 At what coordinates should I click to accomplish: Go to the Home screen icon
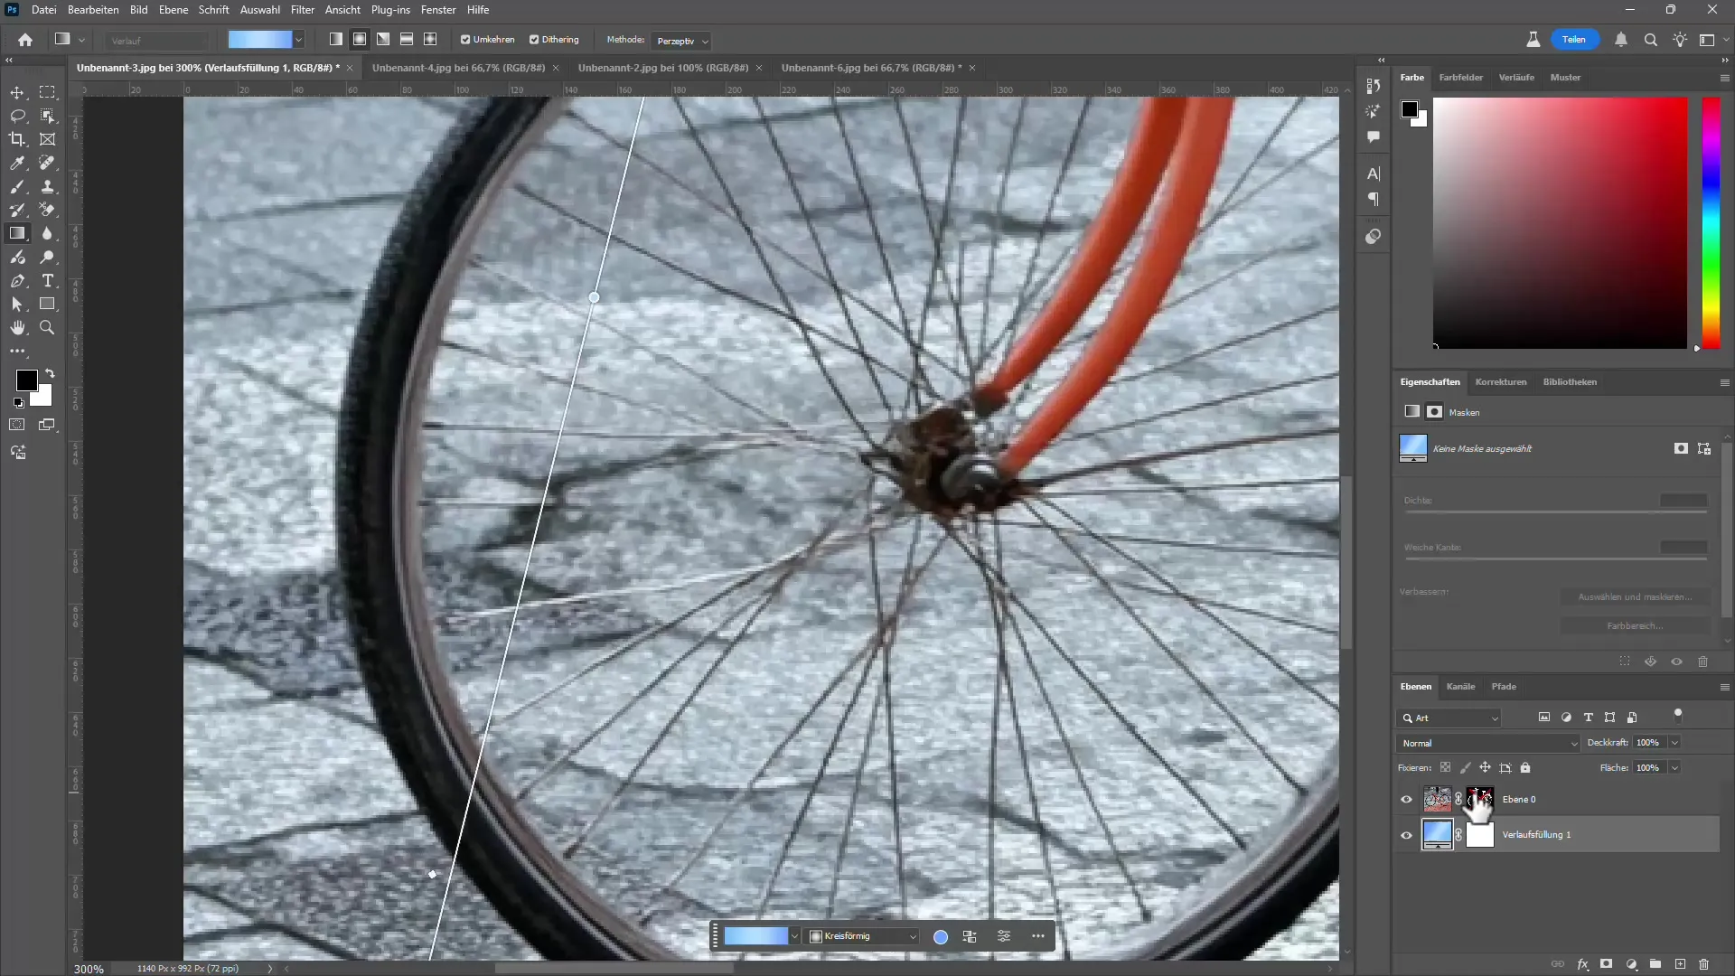[x=25, y=40]
